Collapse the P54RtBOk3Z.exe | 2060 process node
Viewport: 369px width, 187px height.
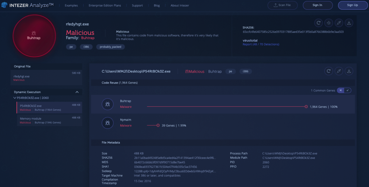(x=15, y=98)
